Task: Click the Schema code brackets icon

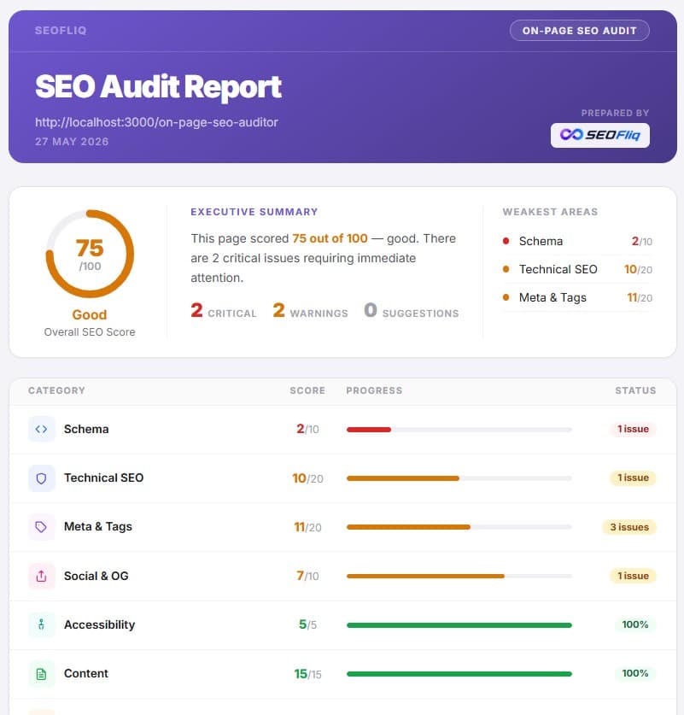Action: click(x=42, y=429)
